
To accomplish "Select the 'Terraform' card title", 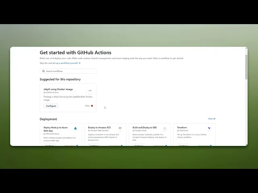I will click(182, 127).
